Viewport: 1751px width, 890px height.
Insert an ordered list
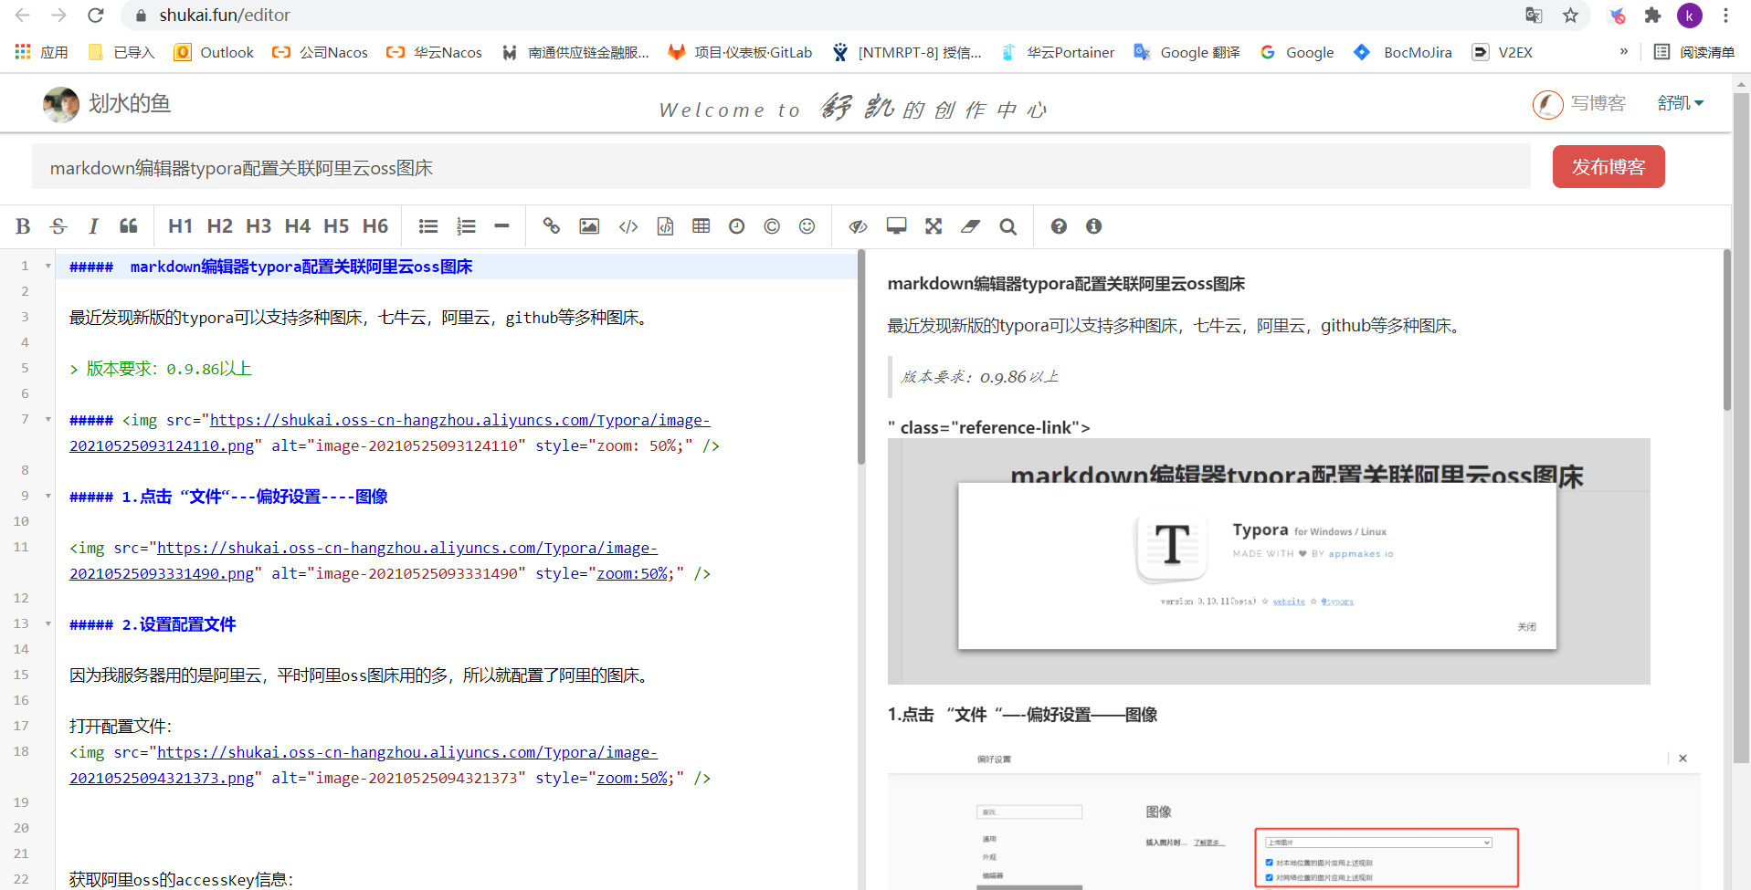[466, 226]
